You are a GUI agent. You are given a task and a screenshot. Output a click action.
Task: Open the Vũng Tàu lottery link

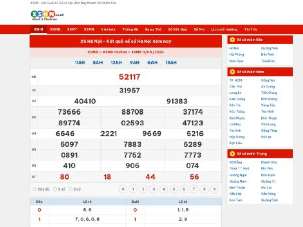(x=268, y=105)
